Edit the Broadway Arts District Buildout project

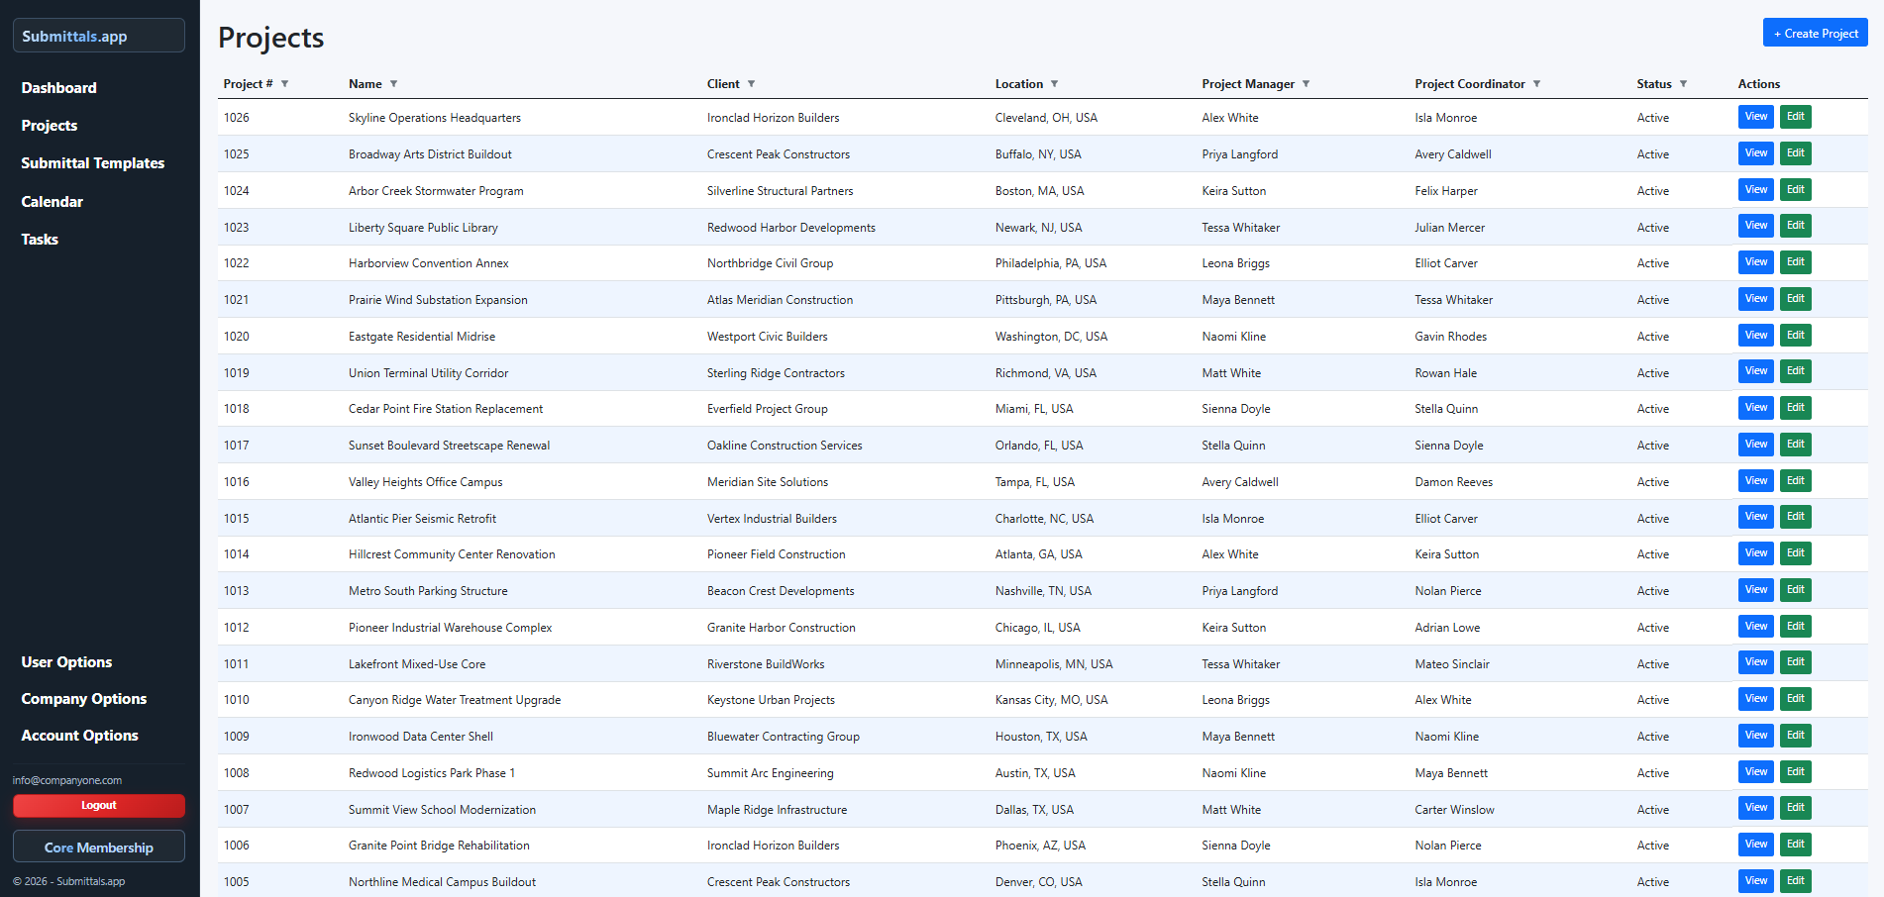point(1795,153)
